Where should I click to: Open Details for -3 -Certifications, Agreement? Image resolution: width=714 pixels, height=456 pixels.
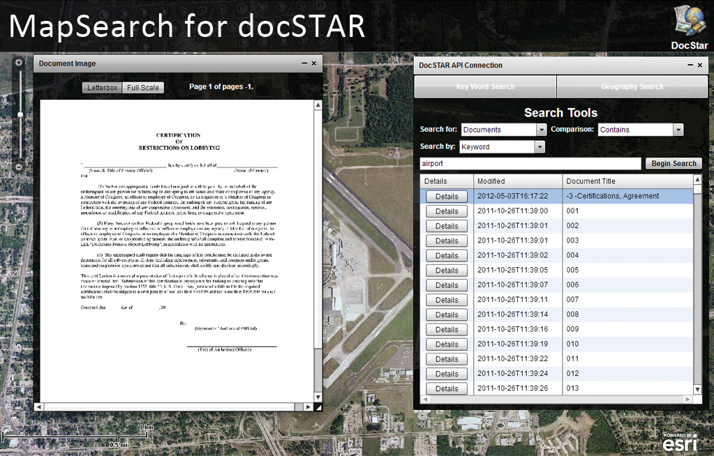click(x=447, y=197)
